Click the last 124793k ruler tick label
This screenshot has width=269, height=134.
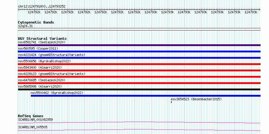point(251,12)
